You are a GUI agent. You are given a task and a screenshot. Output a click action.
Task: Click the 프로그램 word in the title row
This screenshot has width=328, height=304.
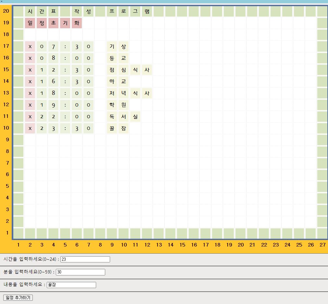[130, 11]
